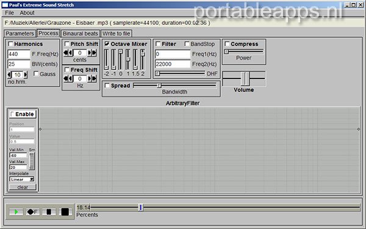Open the Write to file tab
The width and height of the screenshot is (366, 229).
[117, 33]
